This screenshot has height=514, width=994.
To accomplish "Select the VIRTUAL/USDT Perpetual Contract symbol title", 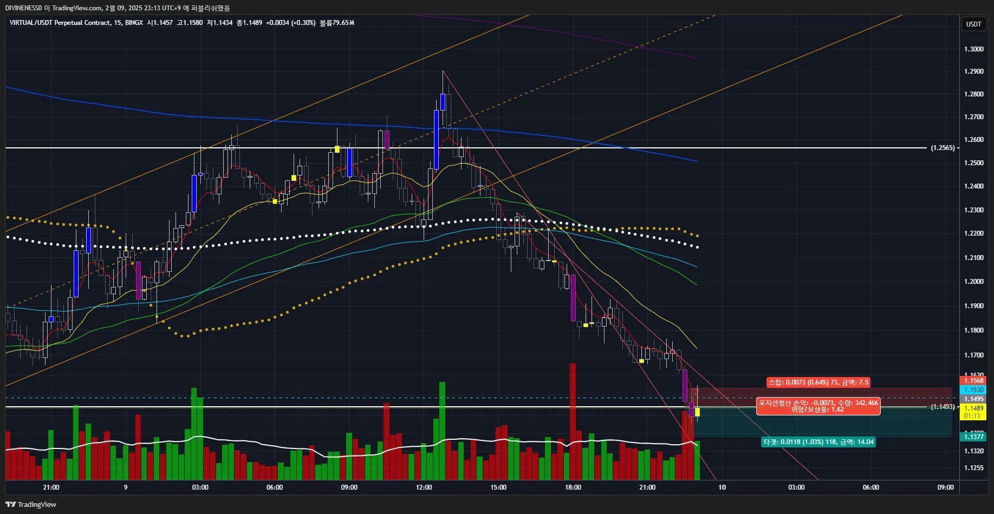I will pyautogui.click(x=60, y=23).
